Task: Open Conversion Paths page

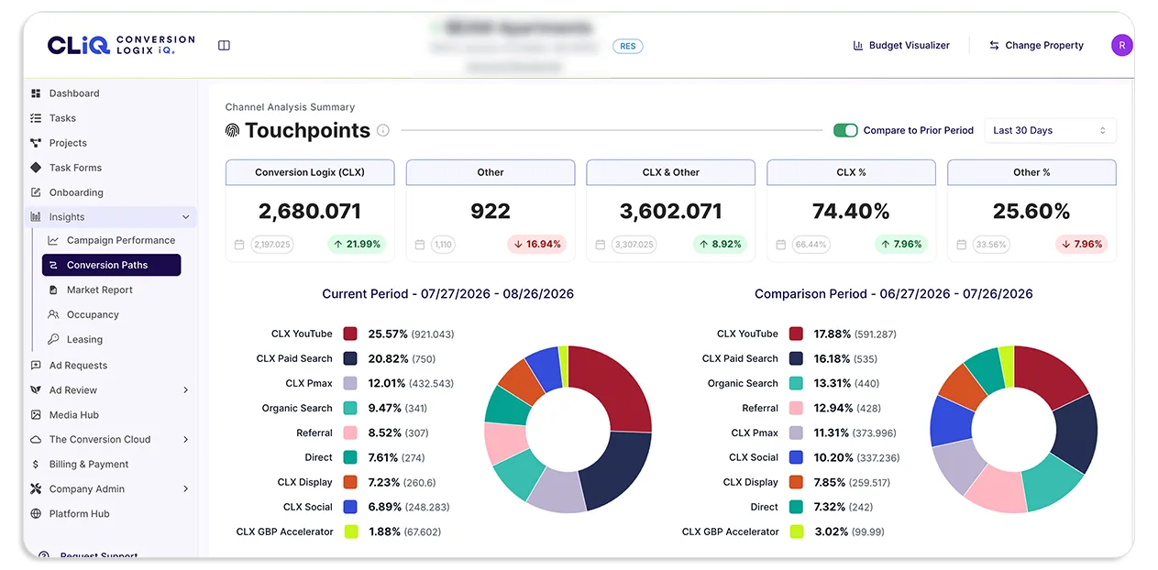Action: pos(112,265)
